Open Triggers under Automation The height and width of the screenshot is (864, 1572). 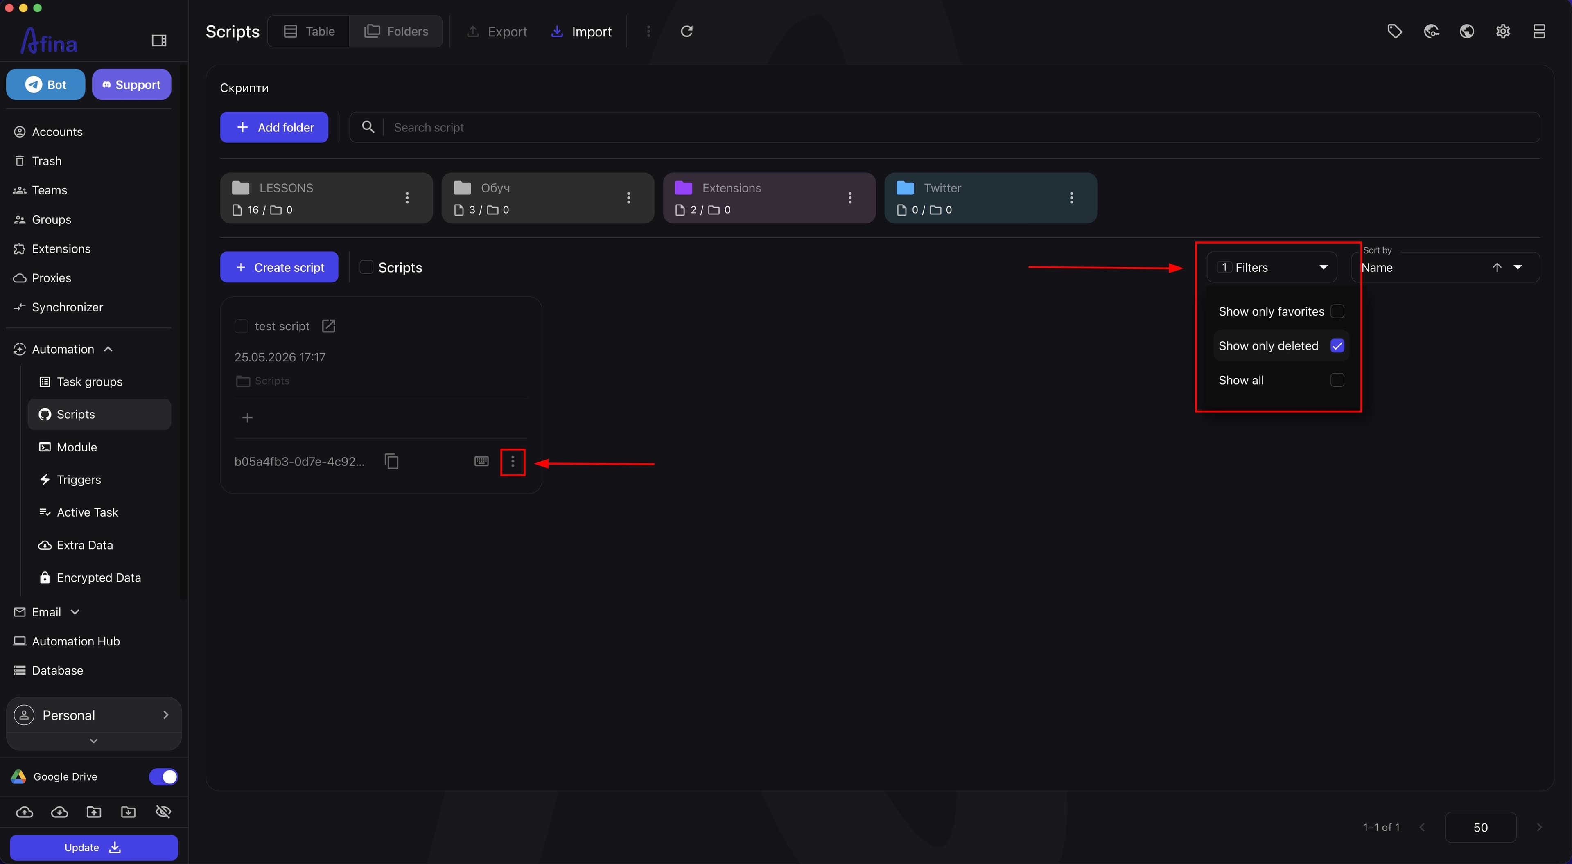click(x=79, y=480)
